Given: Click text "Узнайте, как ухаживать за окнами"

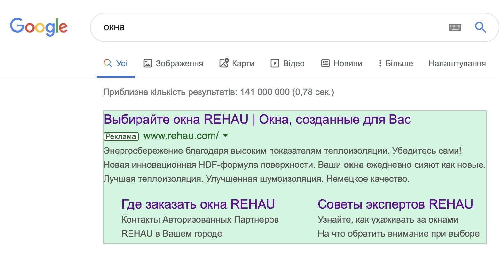Looking at the screenshot, I should 388,220.
